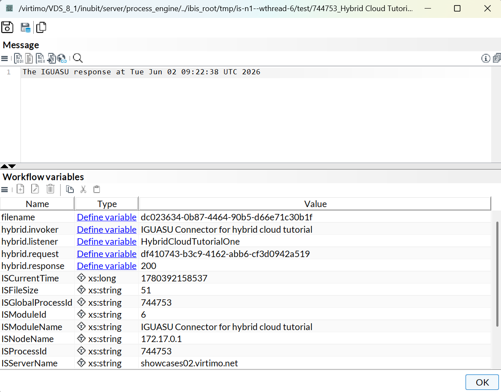
Task: Click the edit variable icon
Action: [35, 189]
